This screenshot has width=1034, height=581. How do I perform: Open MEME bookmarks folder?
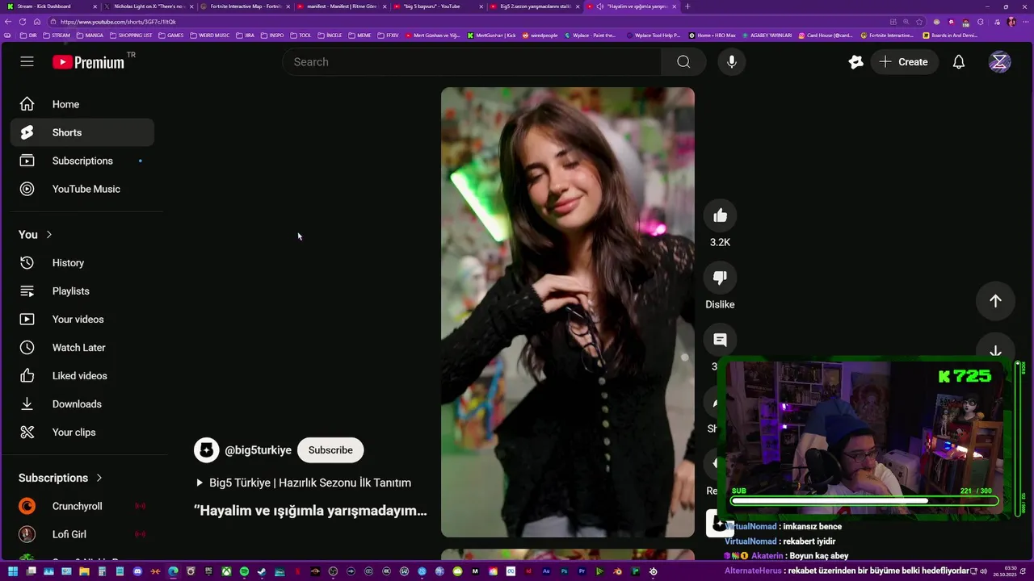point(359,36)
